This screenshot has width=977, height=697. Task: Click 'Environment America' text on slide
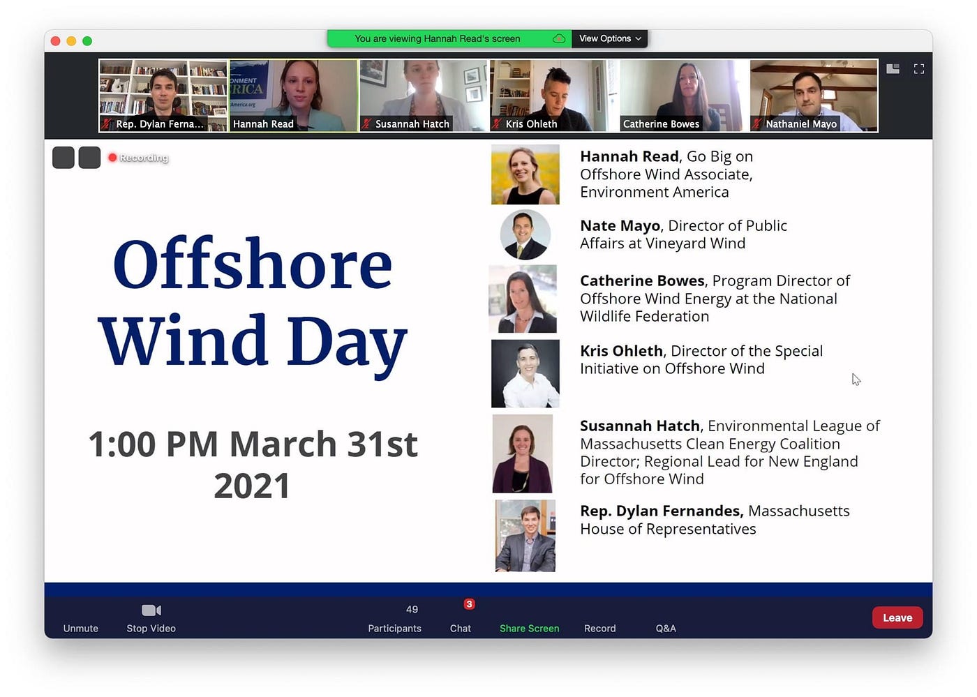point(654,192)
